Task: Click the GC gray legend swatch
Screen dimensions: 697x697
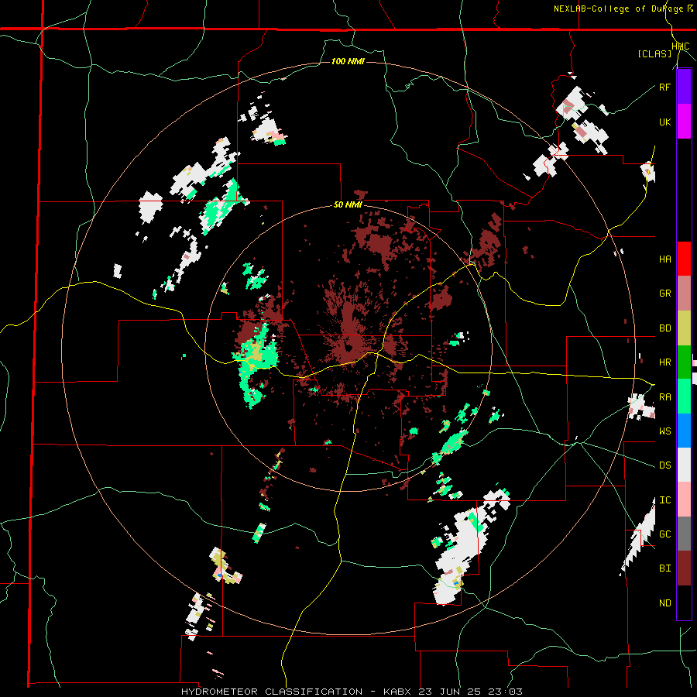Action: click(x=684, y=534)
